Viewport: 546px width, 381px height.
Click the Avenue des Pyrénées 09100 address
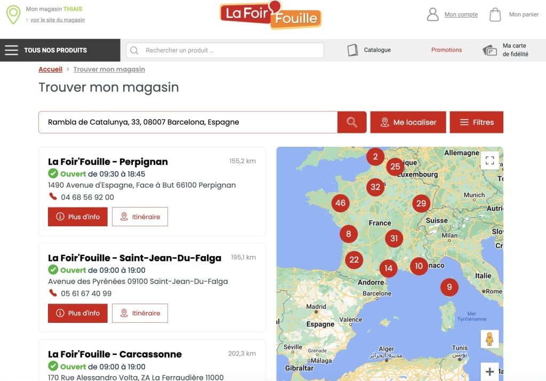tap(138, 281)
